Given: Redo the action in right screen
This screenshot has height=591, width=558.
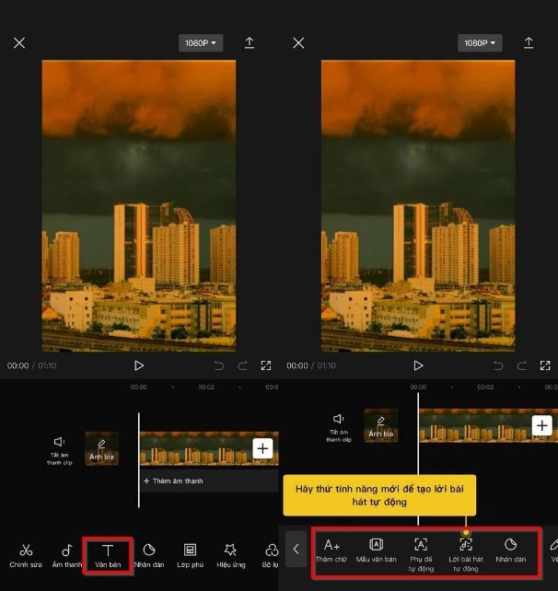Looking at the screenshot, I should 522,365.
